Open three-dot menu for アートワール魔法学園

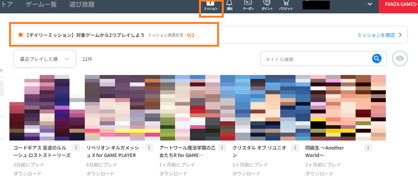[x=222, y=148]
